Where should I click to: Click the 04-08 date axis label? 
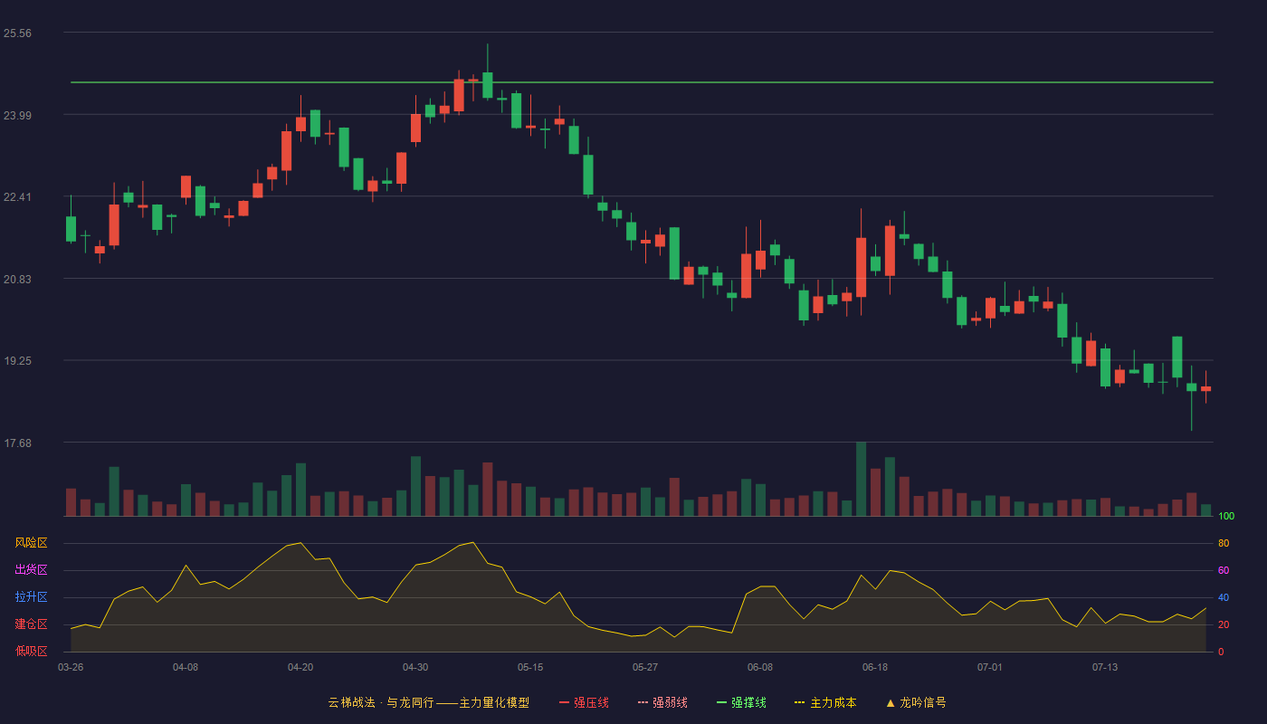(x=186, y=667)
